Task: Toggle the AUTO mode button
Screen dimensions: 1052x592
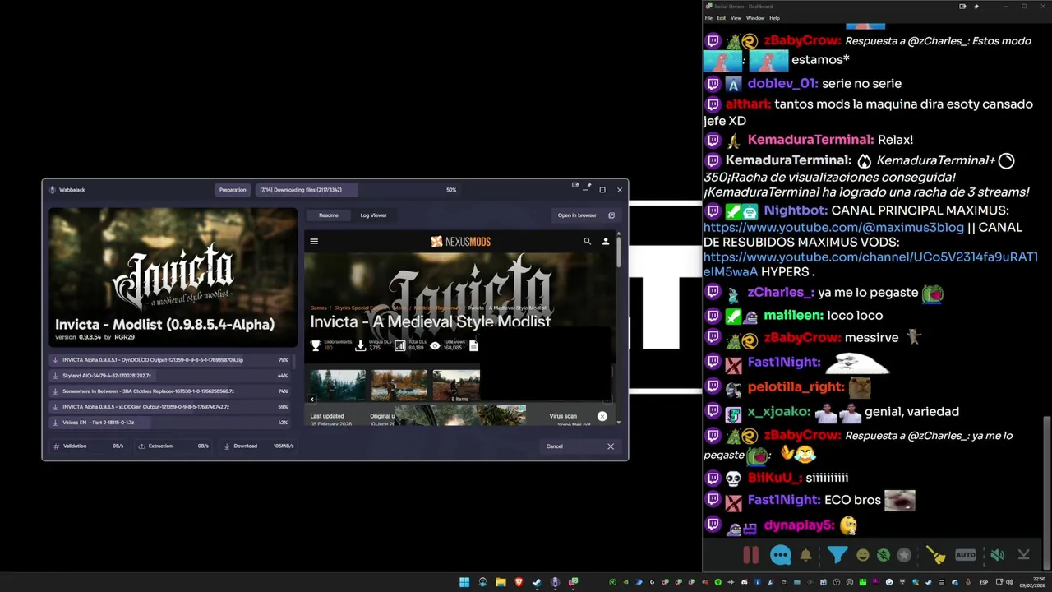Action: 966,555
